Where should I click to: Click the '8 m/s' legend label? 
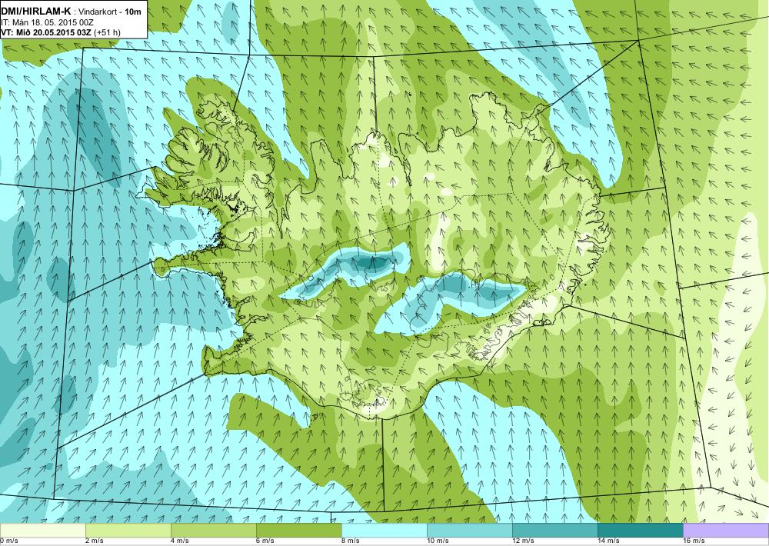coord(350,541)
